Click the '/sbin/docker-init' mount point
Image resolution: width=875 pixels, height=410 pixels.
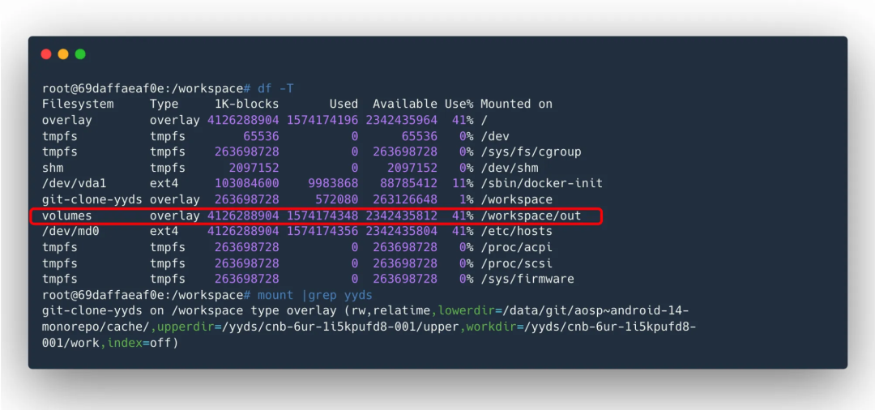pyautogui.click(x=541, y=183)
